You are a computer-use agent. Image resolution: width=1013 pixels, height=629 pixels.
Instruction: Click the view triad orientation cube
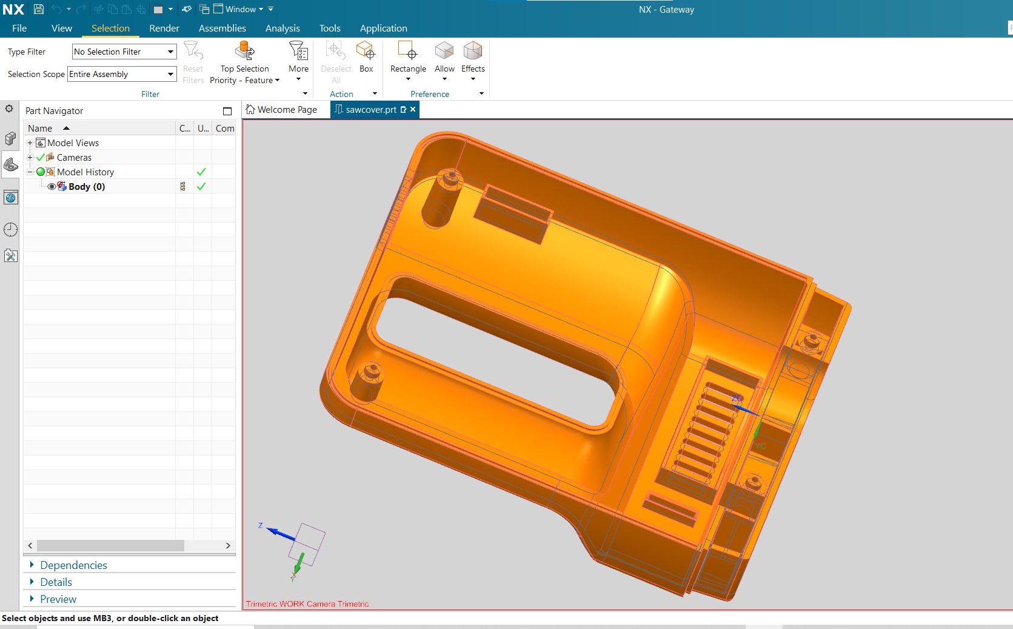(306, 545)
